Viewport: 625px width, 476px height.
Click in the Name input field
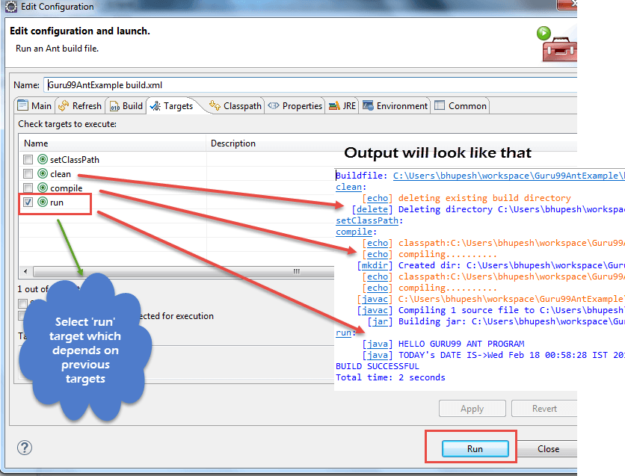click(299, 85)
